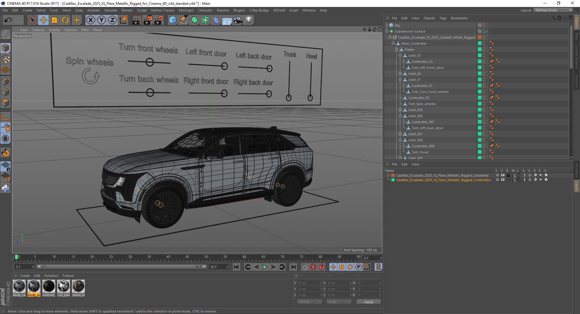Activate the Rotate tool icon
Viewport: 580px width, 314px height.
[x=65, y=20]
